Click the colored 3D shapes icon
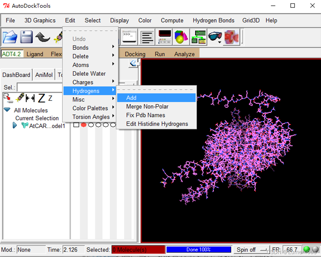 click(x=181, y=37)
